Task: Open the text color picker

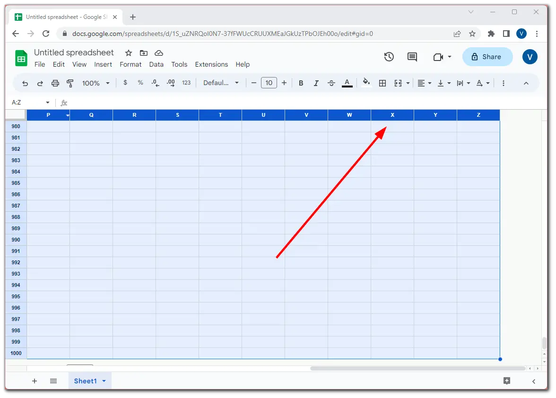Action: (347, 83)
